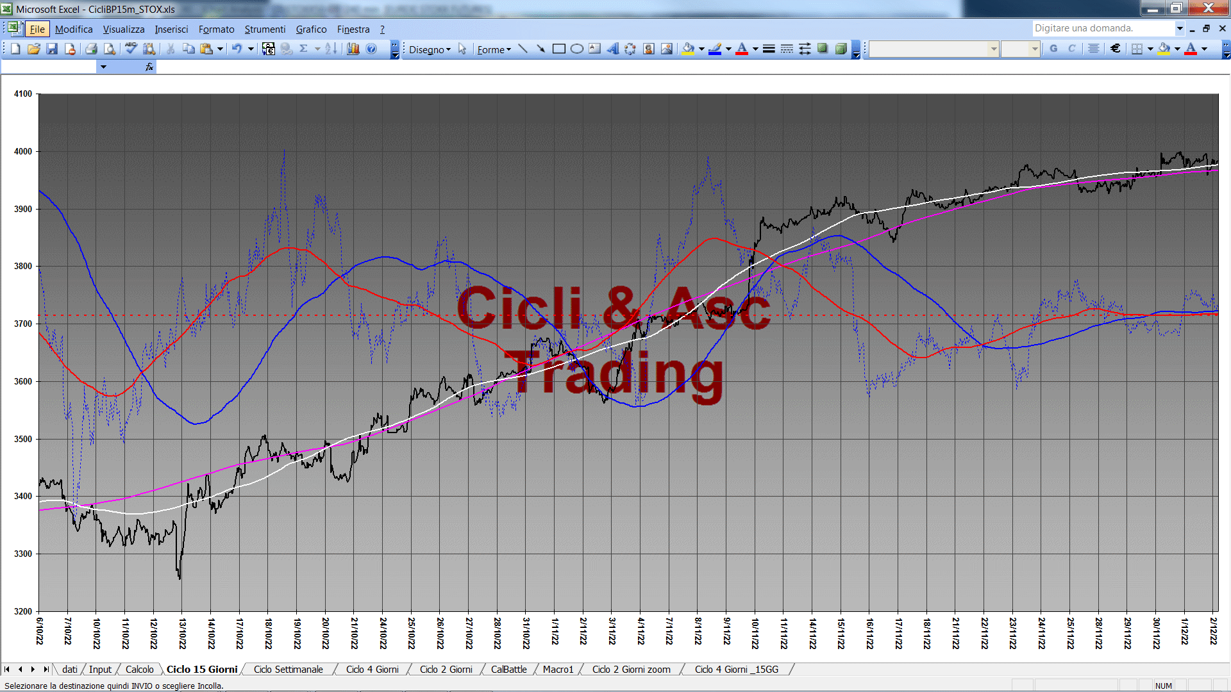Click the Euro conversion icon
The width and height of the screenshot is (1231, 692).
coord(268,49)
